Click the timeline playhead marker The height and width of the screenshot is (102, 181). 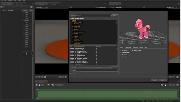pos(38,90)
